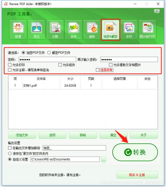This screenshot has height=187, width=166.
Task: Click the 24.92KB size cell
Action: 70,85
